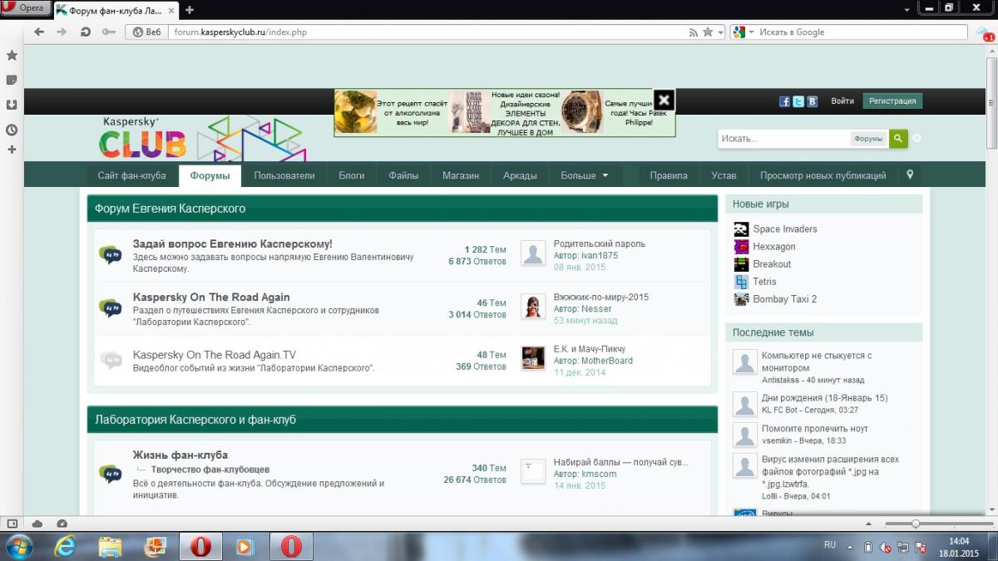Click the address bar URL field
The width and height of the screenshot is (998, 561).
coord(427,32)
